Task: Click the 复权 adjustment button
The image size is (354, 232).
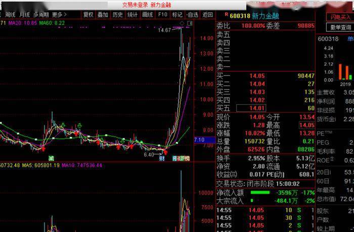Action: pos(88,15)
